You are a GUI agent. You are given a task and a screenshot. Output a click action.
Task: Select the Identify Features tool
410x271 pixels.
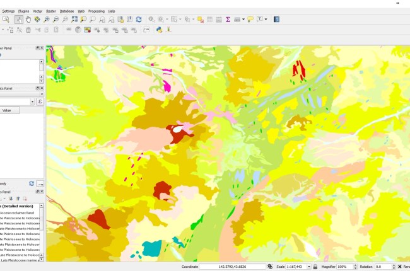pos(151,20)
